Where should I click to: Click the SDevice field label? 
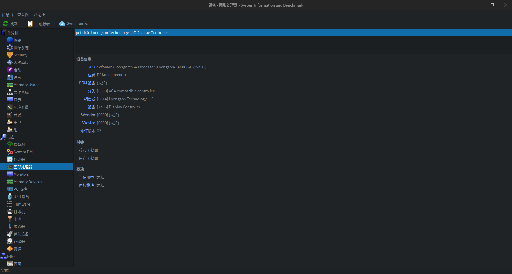tap(88, 123)
